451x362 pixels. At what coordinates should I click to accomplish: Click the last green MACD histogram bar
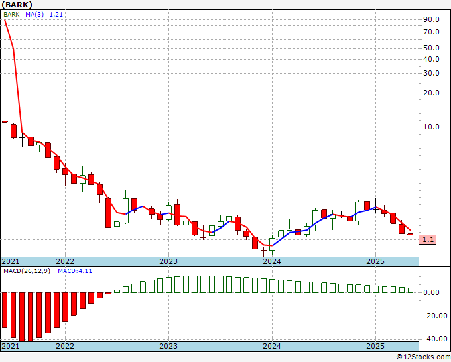pyautogui.click(x=411, y=290)
